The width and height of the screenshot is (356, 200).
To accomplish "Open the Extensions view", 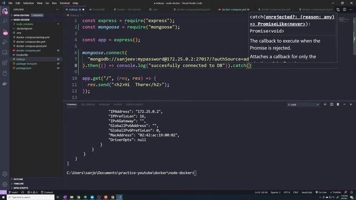I will coord(5,63).
